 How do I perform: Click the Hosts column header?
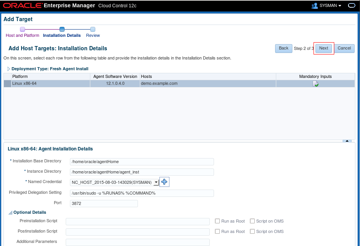tap(208, 77)
